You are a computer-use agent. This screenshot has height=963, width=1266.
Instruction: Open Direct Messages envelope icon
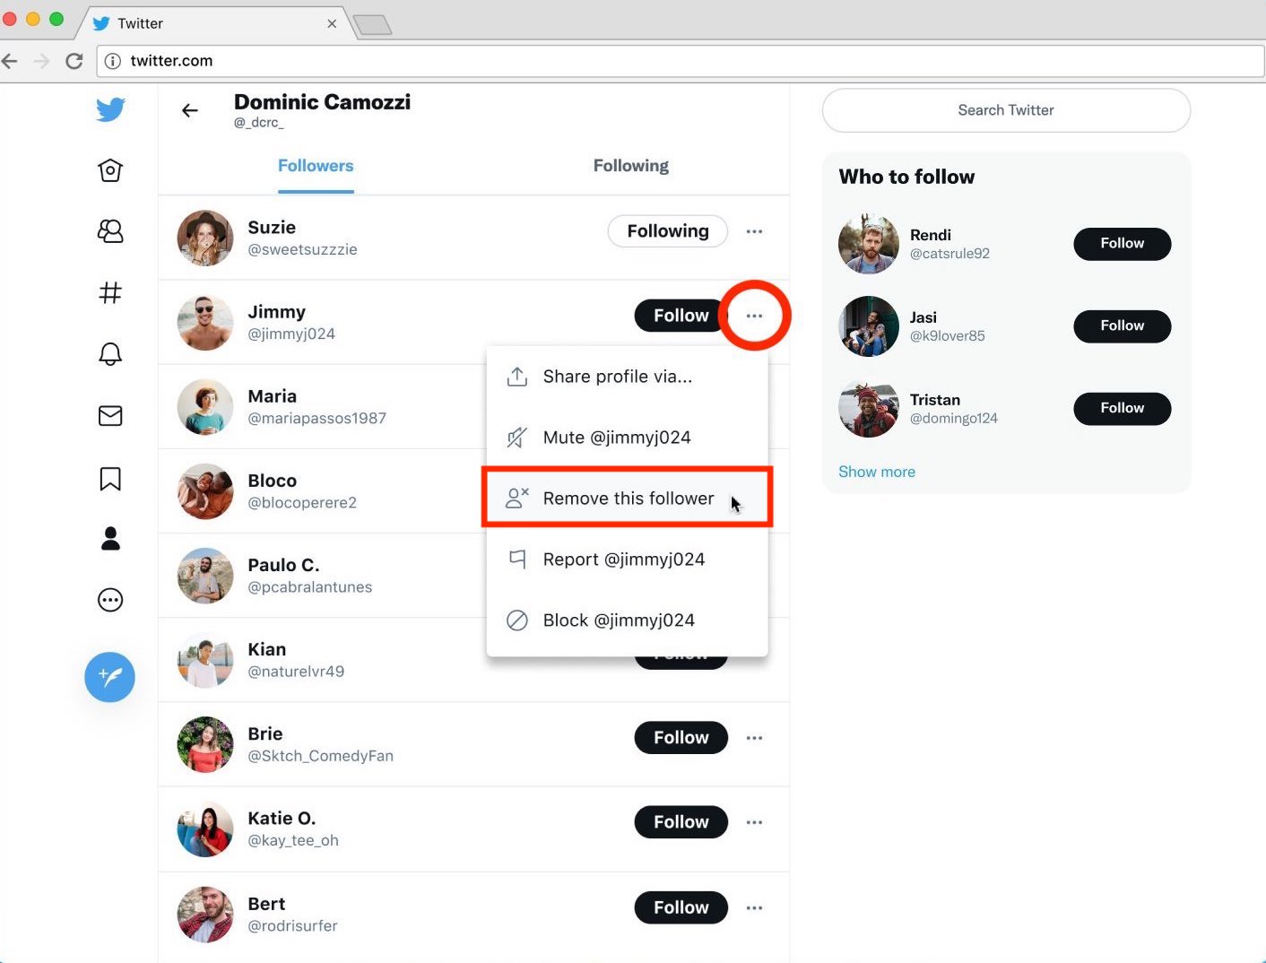109,415
